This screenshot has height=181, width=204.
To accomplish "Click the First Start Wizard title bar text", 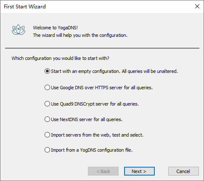I will (x=25, y=7).
